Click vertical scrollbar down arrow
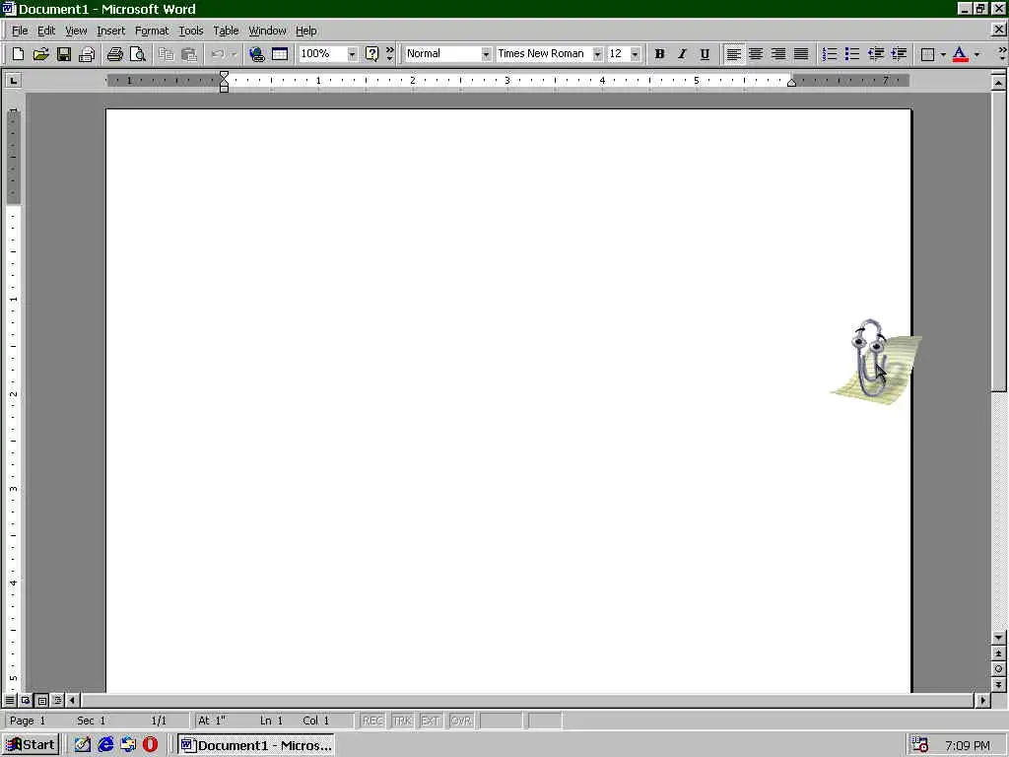This screenshot has height=757, width=1009. pyautogui.click(x=999, y=638)
